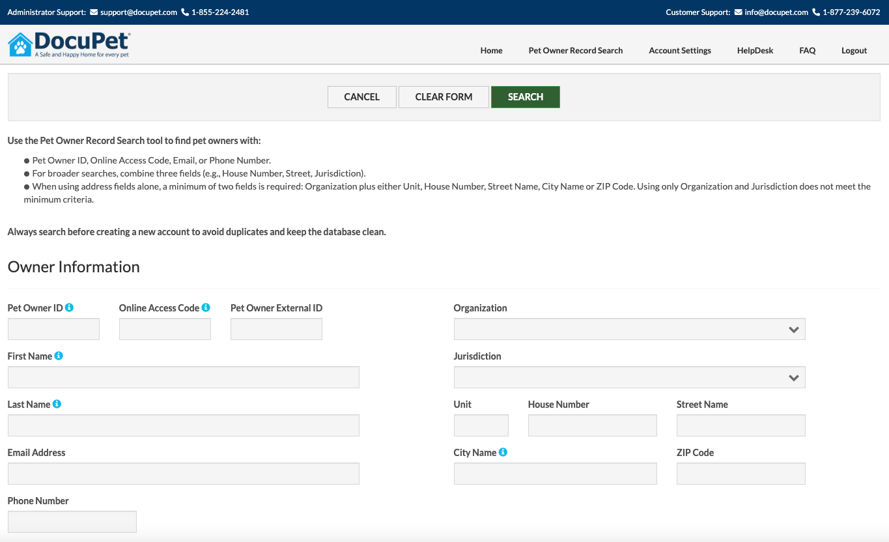
Task: Go to Account Settings in navigation
Action: pos(680,50)
